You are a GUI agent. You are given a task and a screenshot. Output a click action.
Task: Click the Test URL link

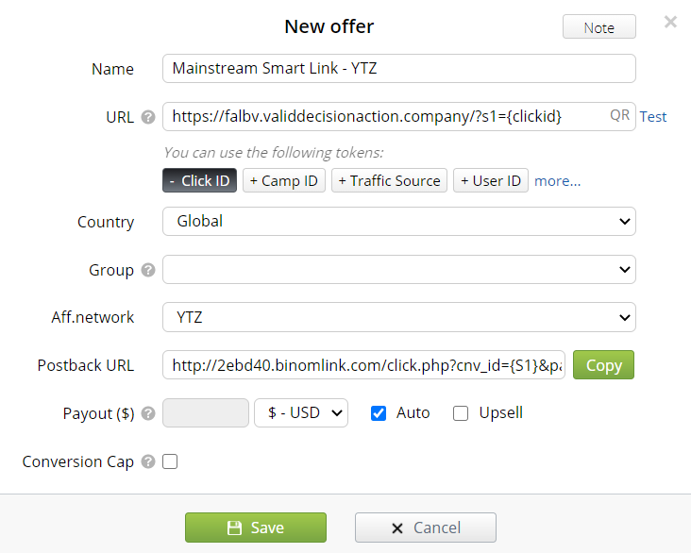tap(653, 117)
